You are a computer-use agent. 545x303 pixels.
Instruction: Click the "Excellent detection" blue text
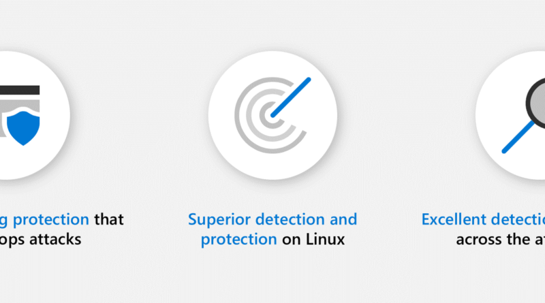pos(483,219)
